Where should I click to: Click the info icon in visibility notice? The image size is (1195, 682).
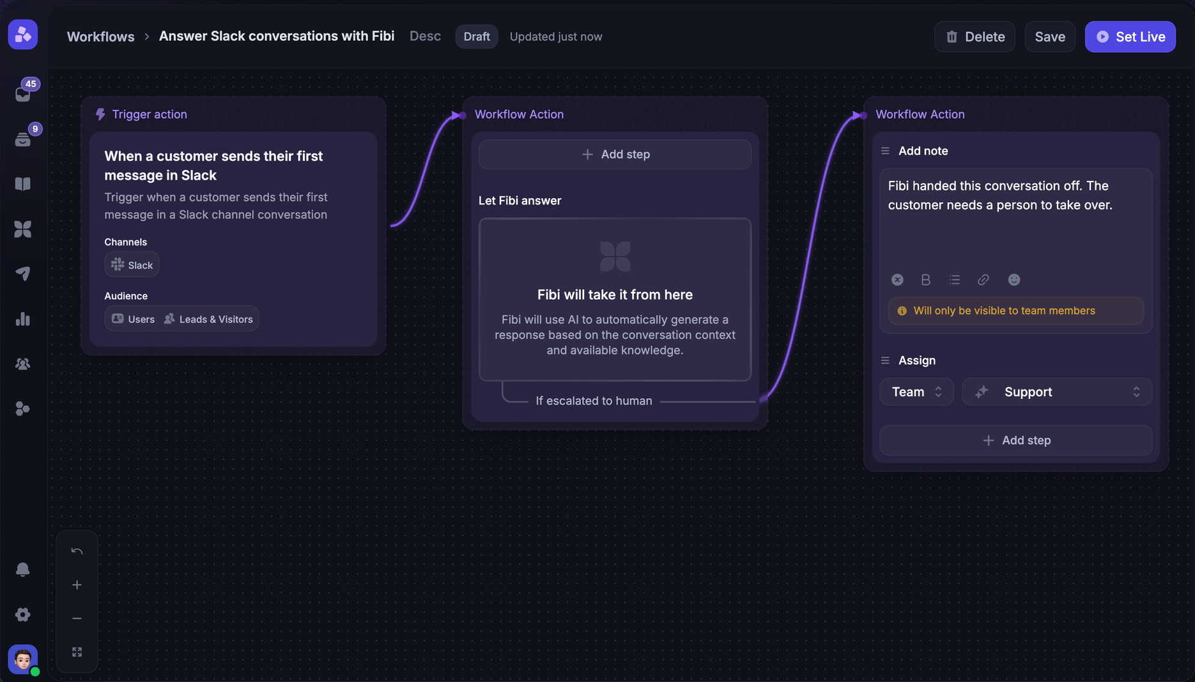click(902, 311)
